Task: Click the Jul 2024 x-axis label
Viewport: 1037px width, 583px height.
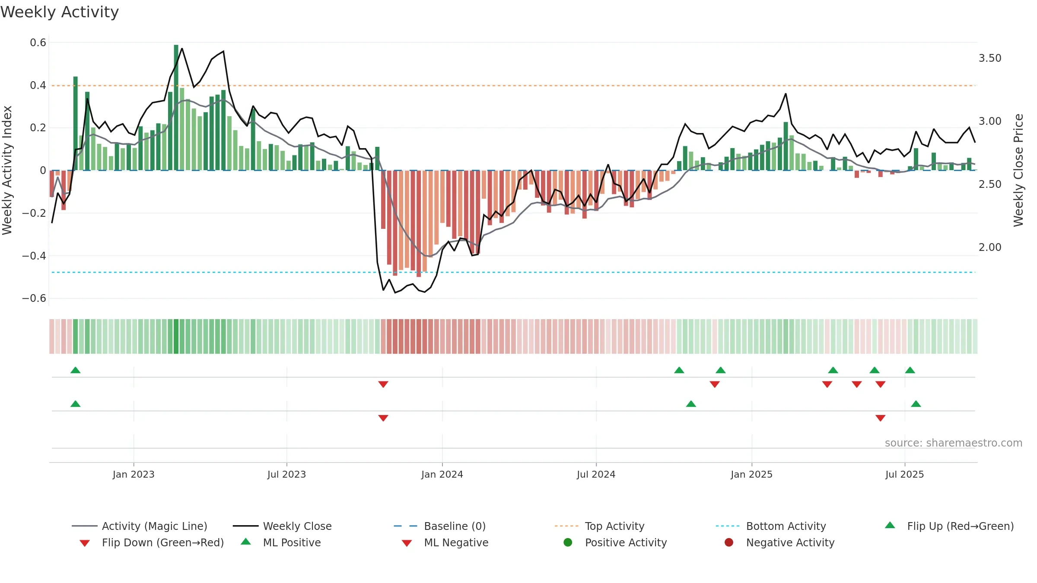Action: (596, 475)
